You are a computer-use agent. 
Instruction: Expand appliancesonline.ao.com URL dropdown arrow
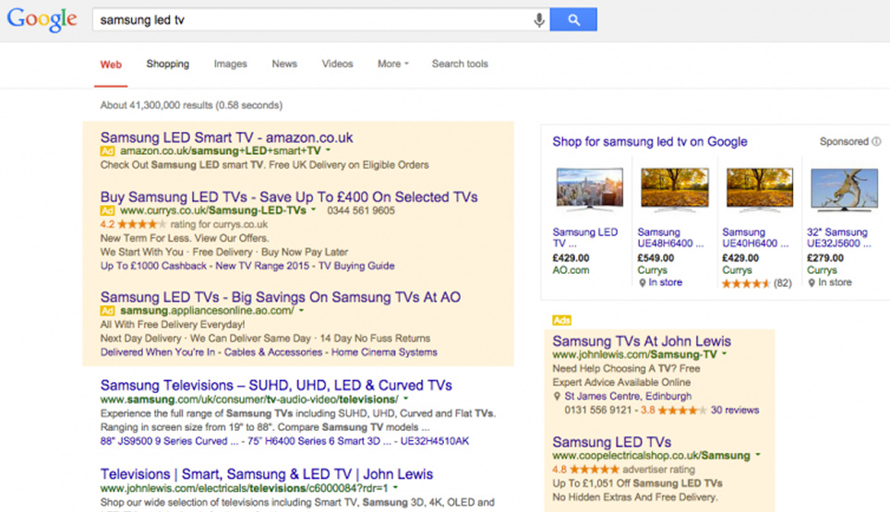pos(301,310)
